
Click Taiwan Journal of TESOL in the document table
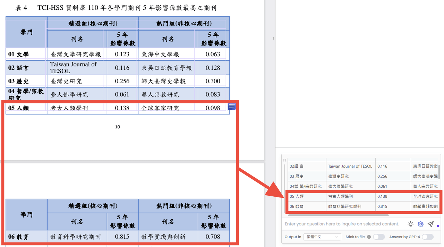pyautogui.click(x=74, y=68)
